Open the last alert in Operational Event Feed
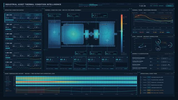Image resolution: width=178 pixels, height=100 pixels. coord(157,93)
